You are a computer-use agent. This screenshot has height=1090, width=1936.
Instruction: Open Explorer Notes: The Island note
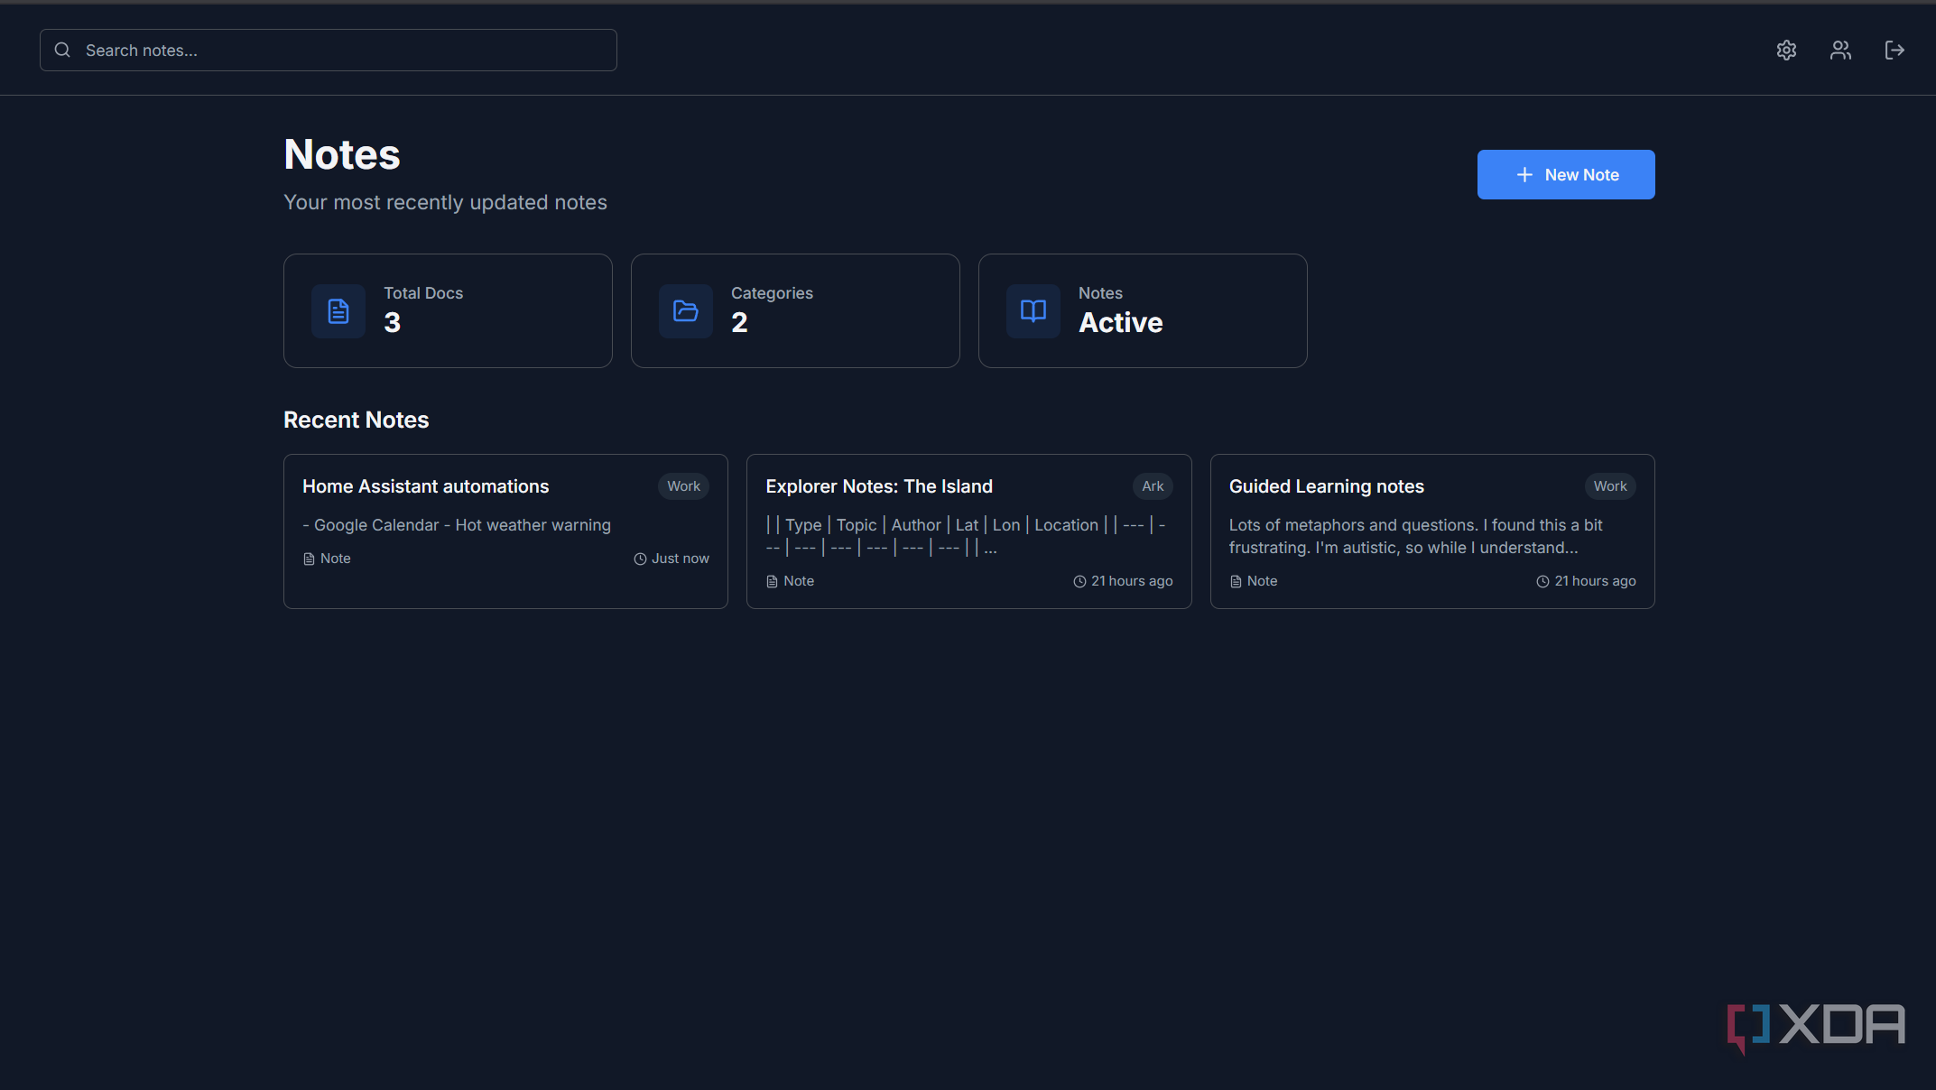coord(968,531)
